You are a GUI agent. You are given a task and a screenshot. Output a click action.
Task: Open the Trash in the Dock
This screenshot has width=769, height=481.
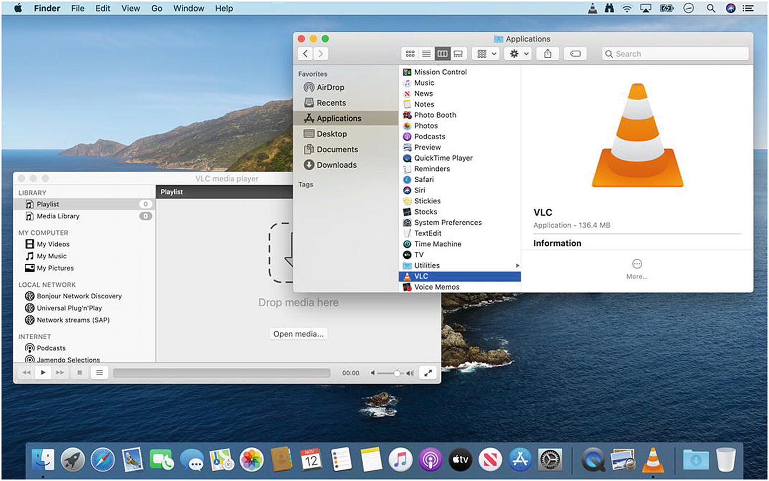(726, 459)
